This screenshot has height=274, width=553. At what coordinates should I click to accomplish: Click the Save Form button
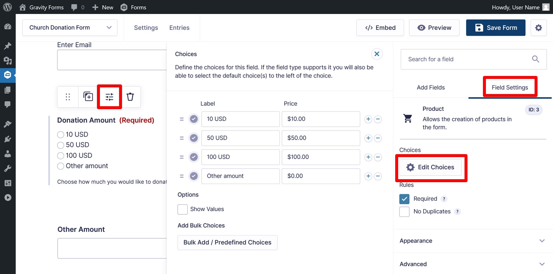(x=495, y=28)
